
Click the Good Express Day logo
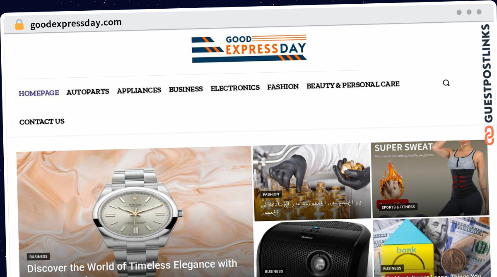click(249, 49)
